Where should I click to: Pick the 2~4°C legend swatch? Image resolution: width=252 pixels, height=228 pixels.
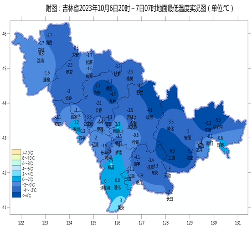pos(16,173)
